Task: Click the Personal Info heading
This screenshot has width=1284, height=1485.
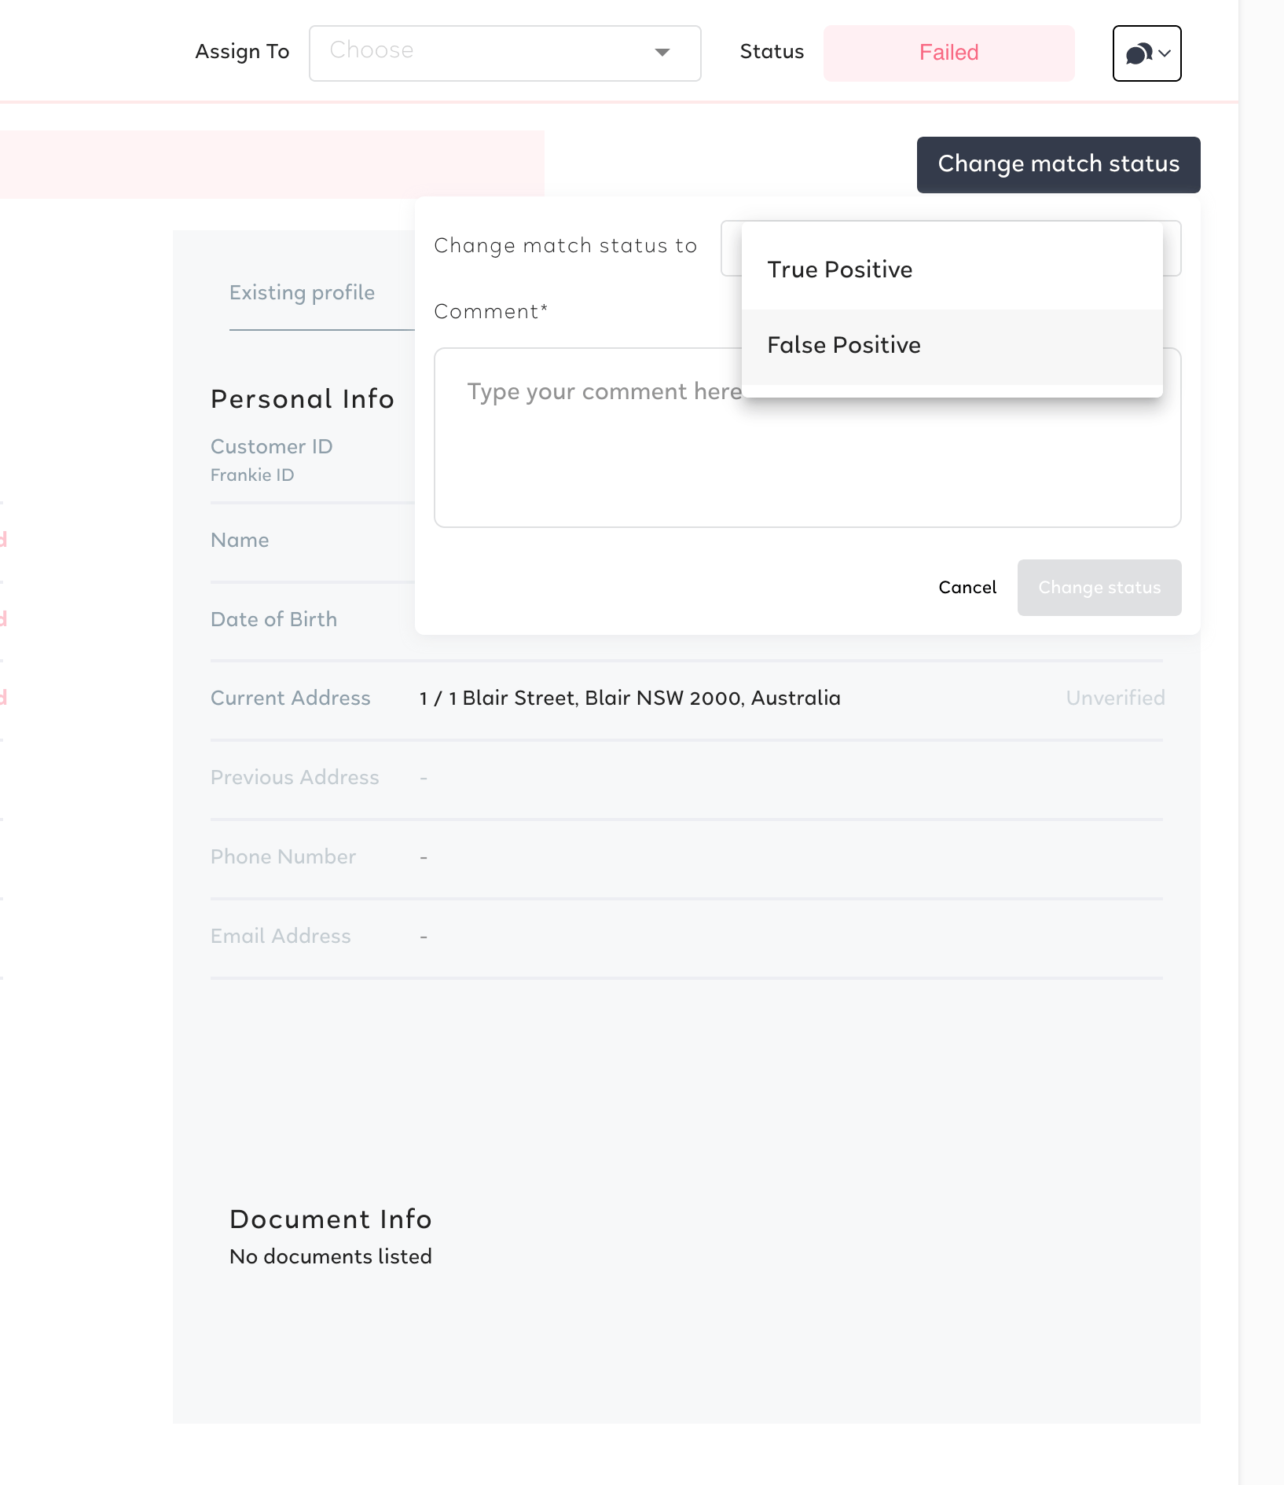Action: tap(303, 399)
